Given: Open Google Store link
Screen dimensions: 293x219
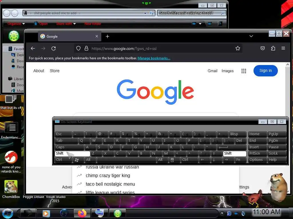Looking at the screenshot, I should (55, 71).
